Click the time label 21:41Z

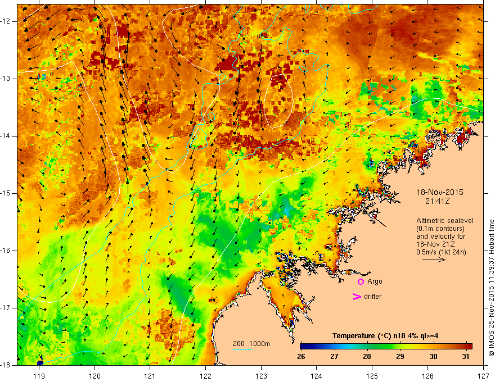[437, 201]
